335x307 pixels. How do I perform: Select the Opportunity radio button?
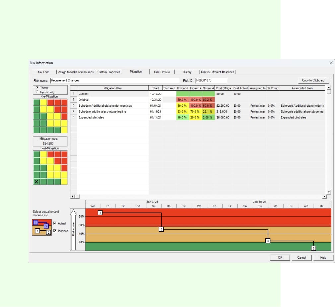click(x=37, y=92)
